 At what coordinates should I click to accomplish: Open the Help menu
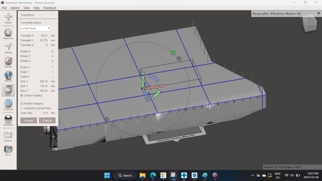tap(36, 8)
